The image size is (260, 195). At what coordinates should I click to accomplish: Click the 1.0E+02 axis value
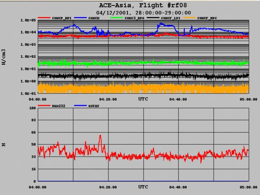point(28,57)
